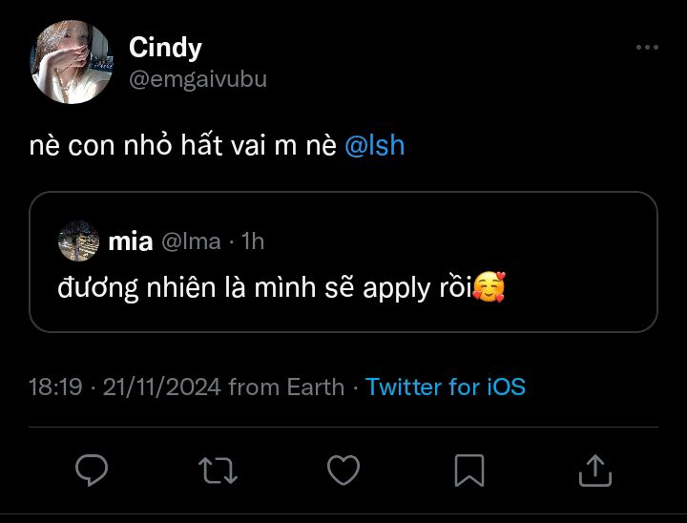
Task: Open the share tweet icon
Action: (594, 470)
